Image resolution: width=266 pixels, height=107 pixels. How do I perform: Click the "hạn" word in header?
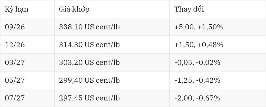coord(22,10)
